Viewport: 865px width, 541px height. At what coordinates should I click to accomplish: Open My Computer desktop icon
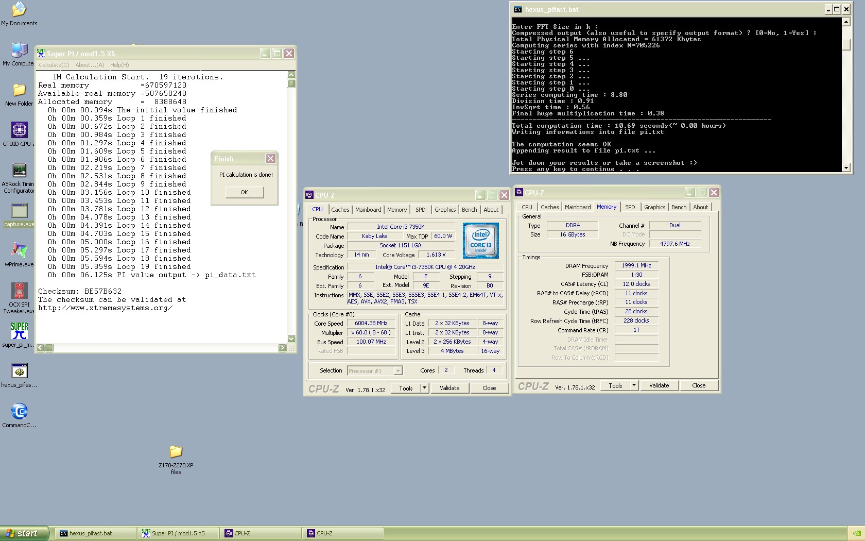tap(19, 50)
